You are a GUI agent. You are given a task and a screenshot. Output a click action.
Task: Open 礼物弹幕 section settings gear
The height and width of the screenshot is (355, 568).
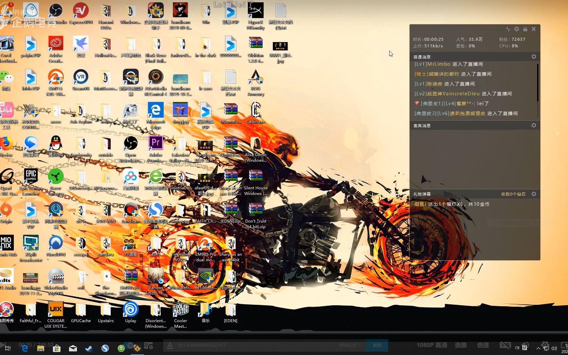click(534, 194)
